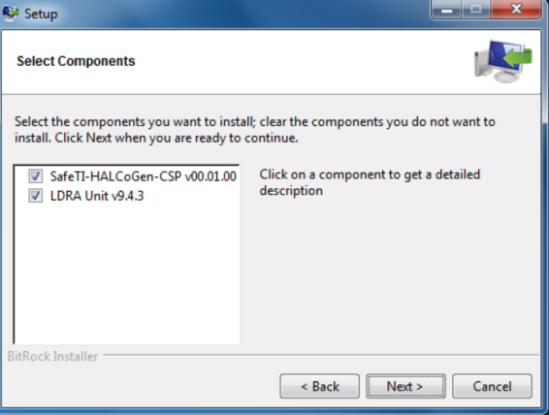Click the Select Components heading
549x415 pixels.
[x=76, y=61]
